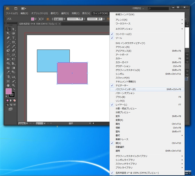The width and height of the screenshot is (195, 176).
Task: Select the Rotate tool
Action: 8,55
